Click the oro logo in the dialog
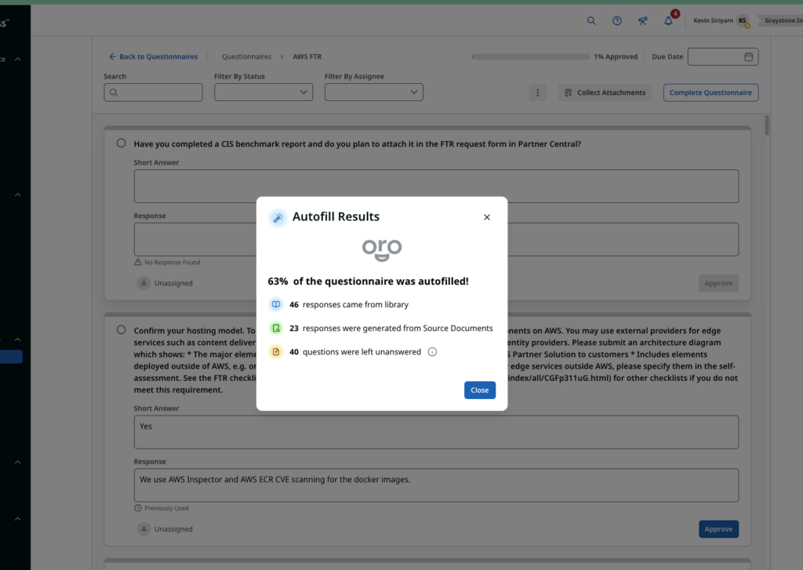Image resolution: width=803 pixels, height=570 pixels. point(382,250)
